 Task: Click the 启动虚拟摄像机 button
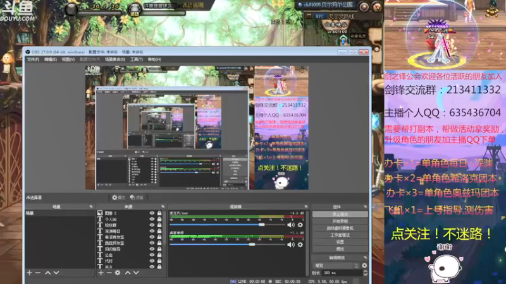tap(340, 228)
